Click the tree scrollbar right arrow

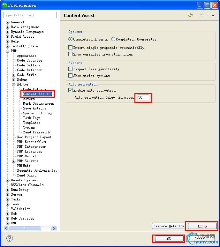point(54,228)
